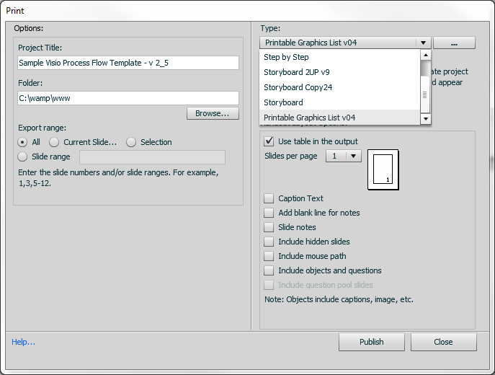Click the Browse folder button
The width and height of the screenshot is (495, 375).
pyautogui.click(x=213, y=113)
